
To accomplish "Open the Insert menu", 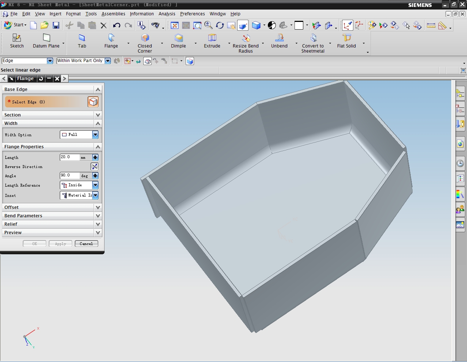I will click(56, 14).
